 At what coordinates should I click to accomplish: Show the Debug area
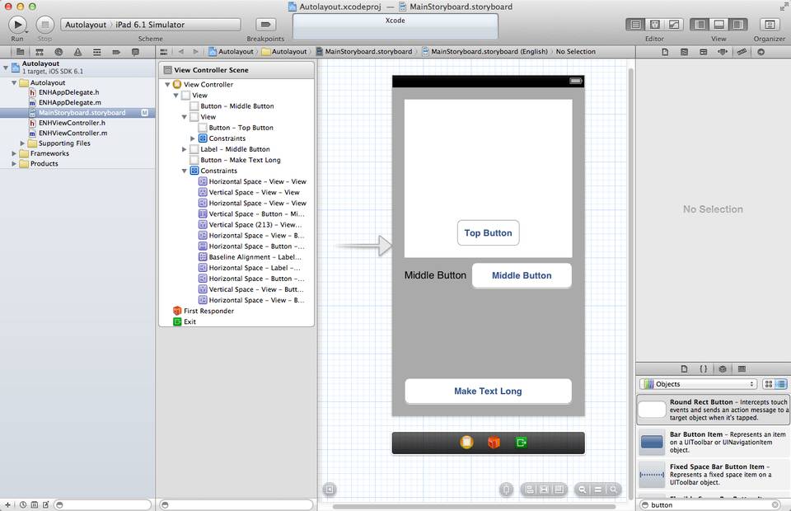[719, 24]
